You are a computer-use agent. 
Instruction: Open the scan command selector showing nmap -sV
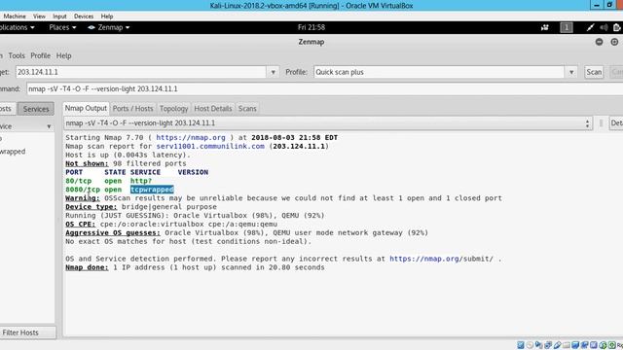click(x=328, y=123)
